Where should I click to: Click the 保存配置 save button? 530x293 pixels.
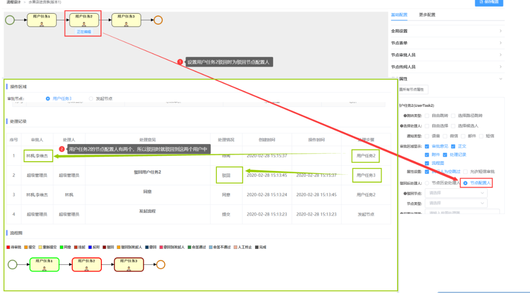tap(489, 2)
